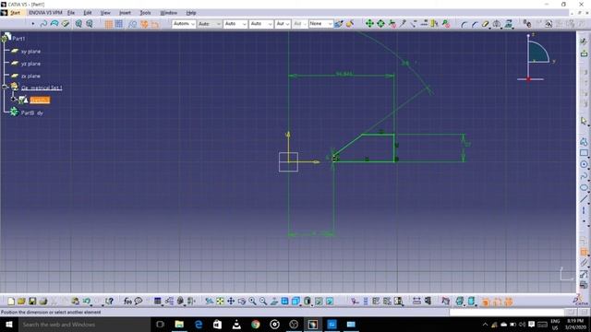Open the fifth narrow Aut dropdown
Image resolution: width=591 pixels, height=332 pixels.
coord(283,24)
